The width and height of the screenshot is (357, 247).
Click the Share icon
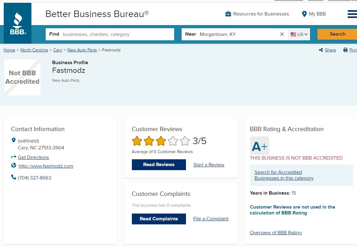point(321,50)
